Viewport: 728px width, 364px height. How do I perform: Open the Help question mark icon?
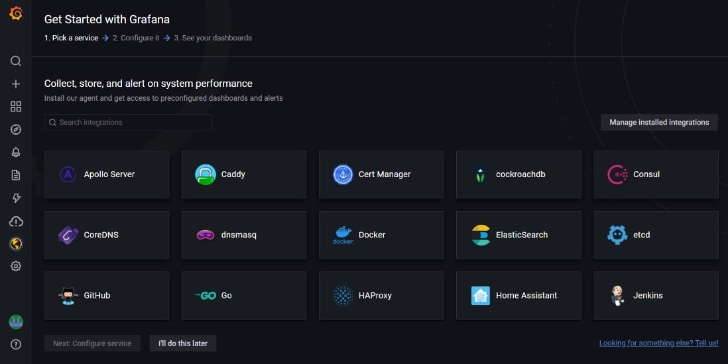tap(16, 345)
